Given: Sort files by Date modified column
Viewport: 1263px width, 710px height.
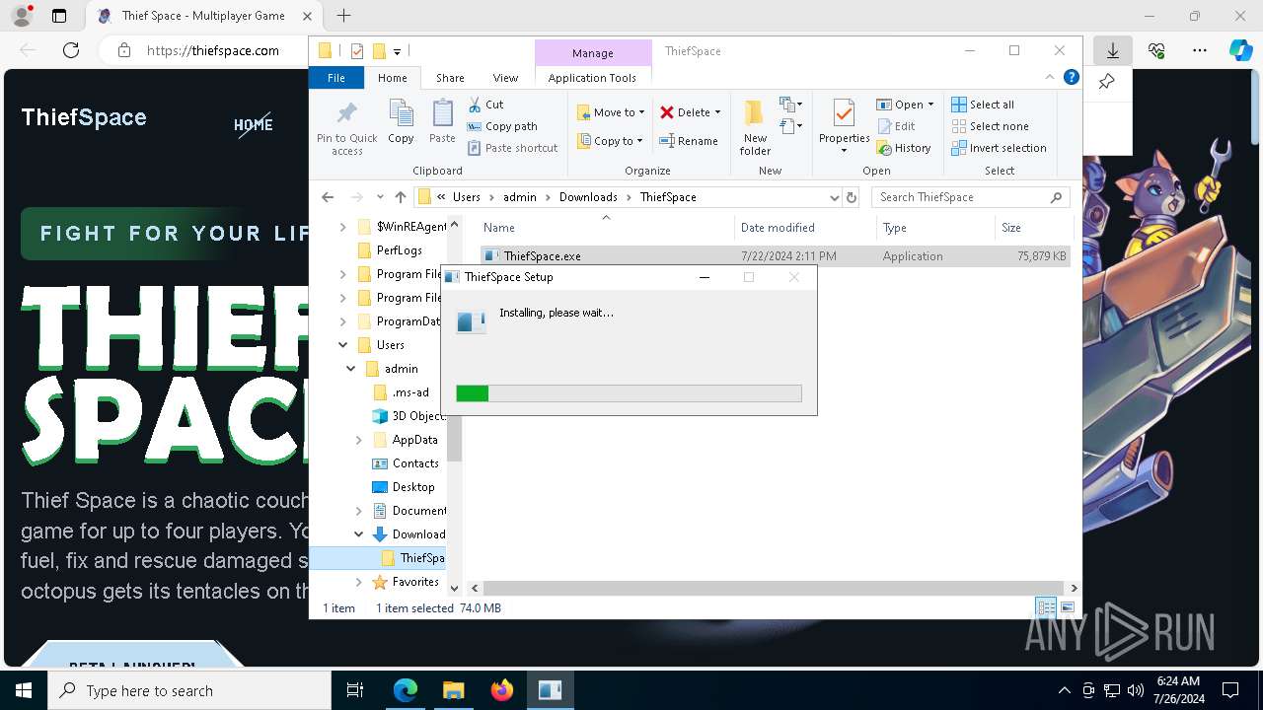Looking at the screenshot, I should [805, 228].
